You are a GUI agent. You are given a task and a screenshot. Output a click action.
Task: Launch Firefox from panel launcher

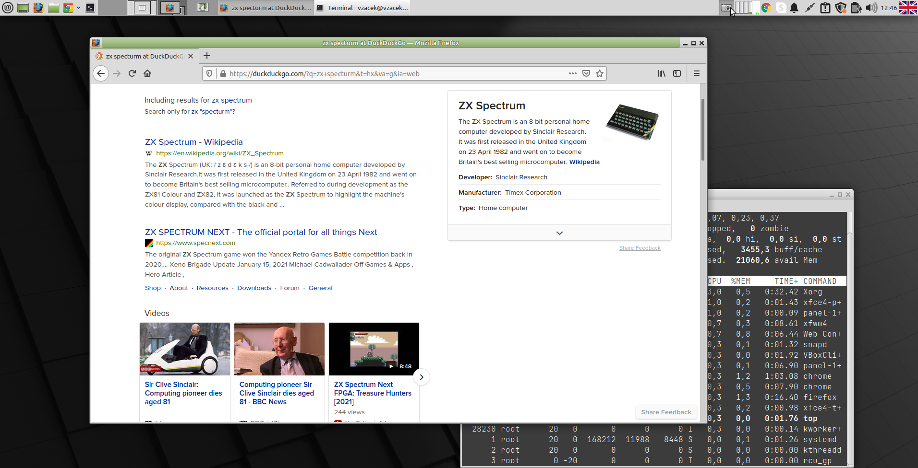coord(38,8)
